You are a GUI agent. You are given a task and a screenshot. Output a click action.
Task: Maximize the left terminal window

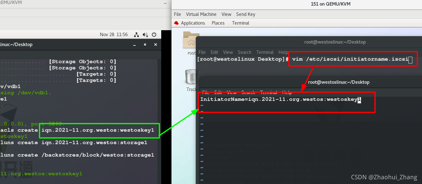(x=145, y=45)
